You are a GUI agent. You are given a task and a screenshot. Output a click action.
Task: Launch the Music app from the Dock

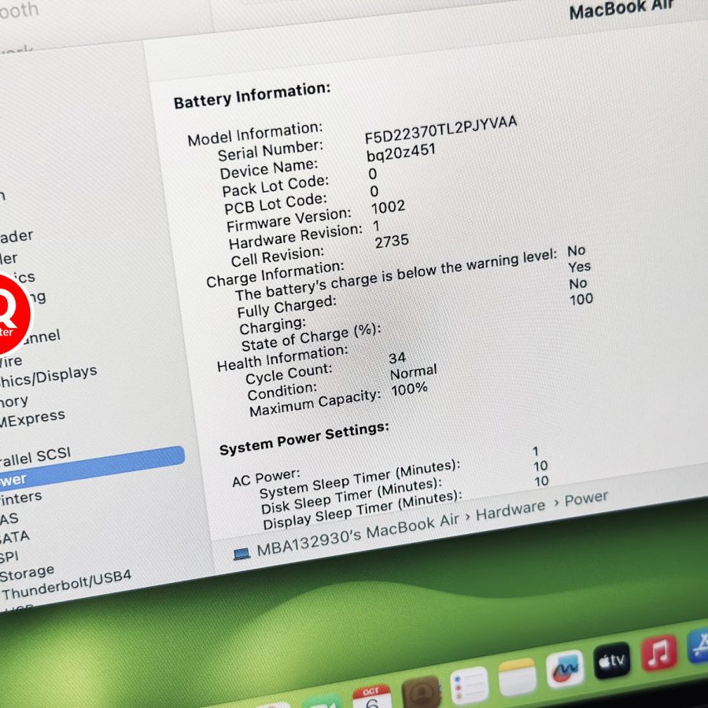click(x=658, y=652)
